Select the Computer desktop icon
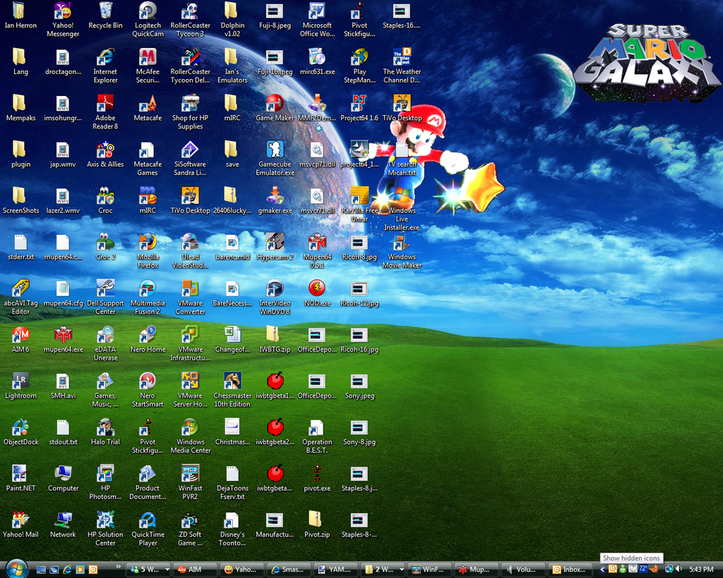Viewport: 723px width, 578px height. tap(63, 479)
